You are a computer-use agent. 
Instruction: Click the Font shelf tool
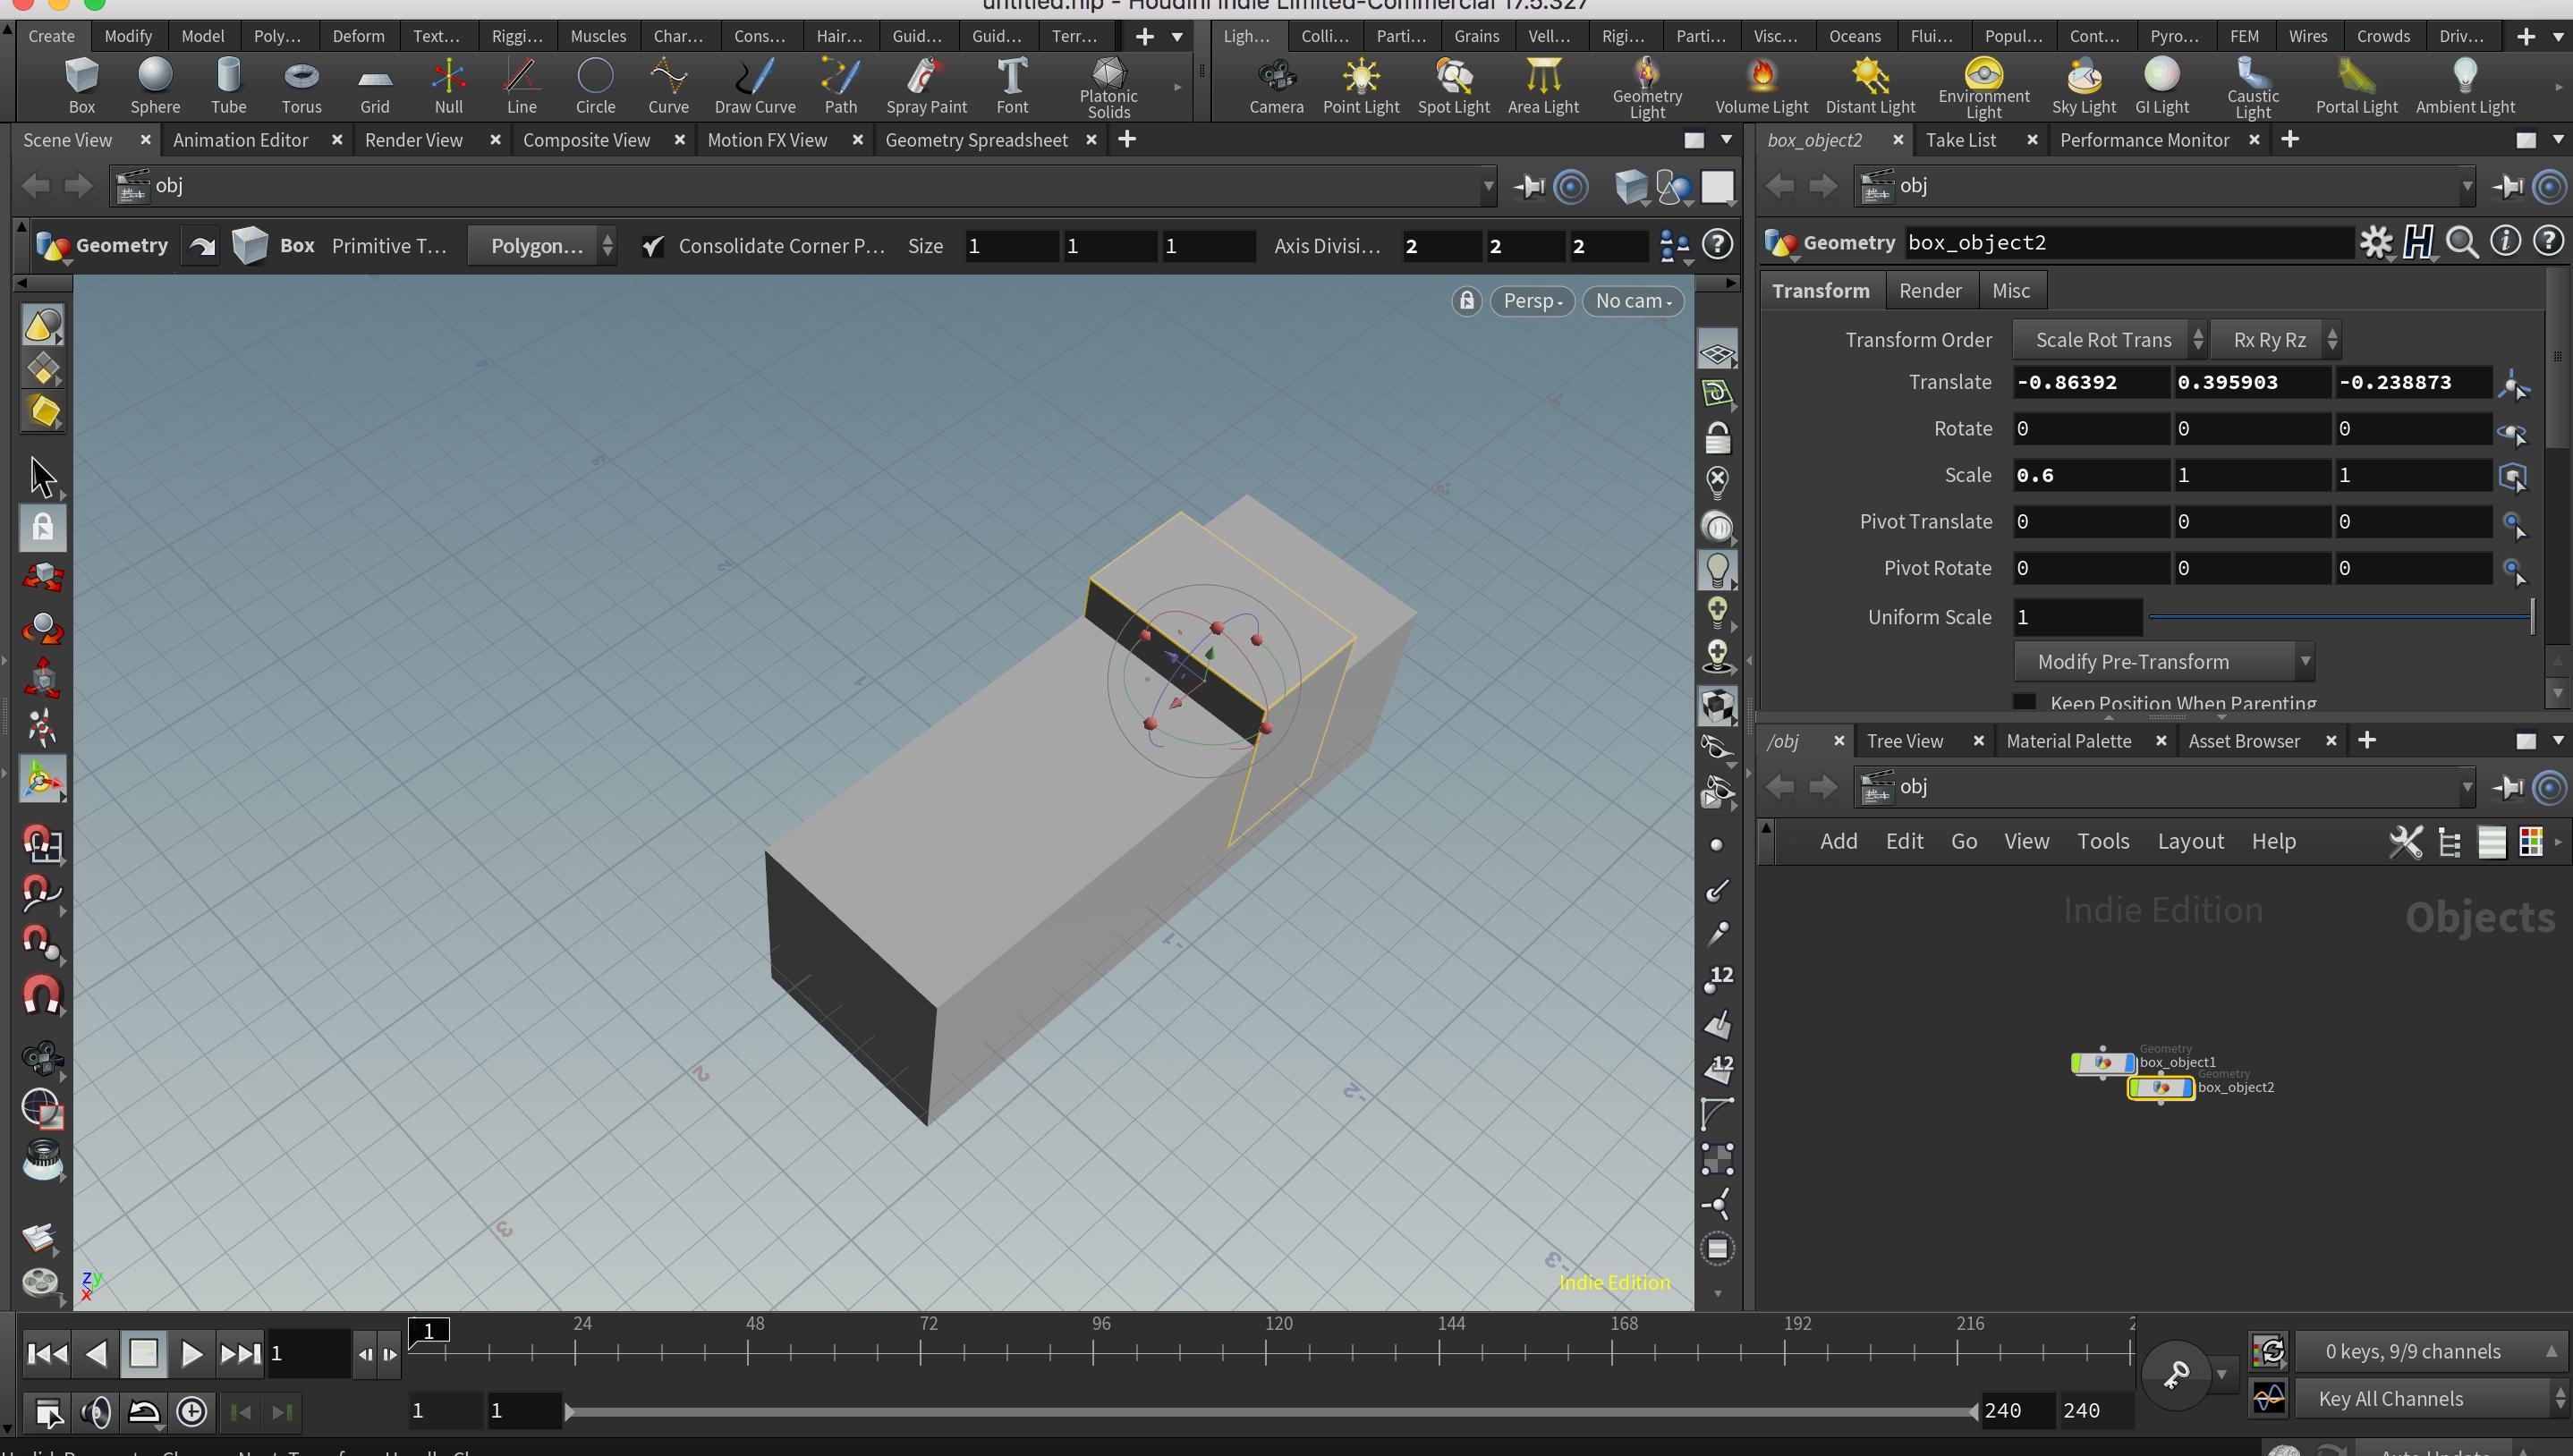point(1011,85)
